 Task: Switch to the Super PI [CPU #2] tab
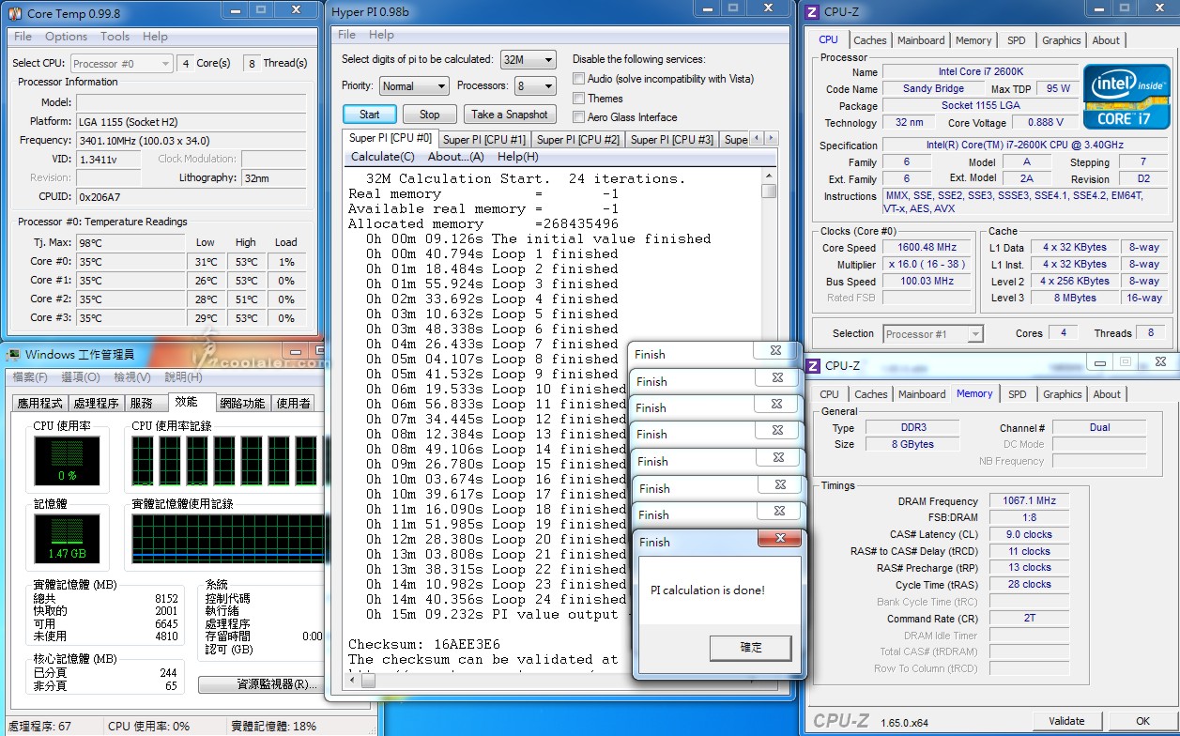click(x=578, y=140)
